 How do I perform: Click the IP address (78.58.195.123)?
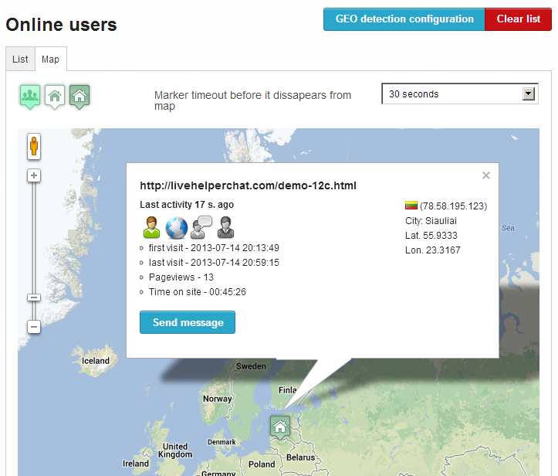453,206
